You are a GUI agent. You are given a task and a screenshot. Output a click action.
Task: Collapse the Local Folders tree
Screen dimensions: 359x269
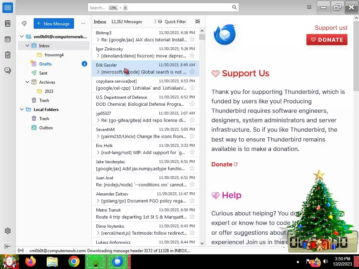(22, 109)
